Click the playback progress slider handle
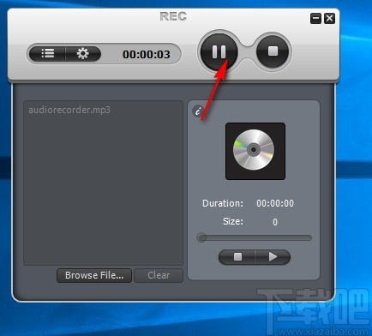 (201, 237)
